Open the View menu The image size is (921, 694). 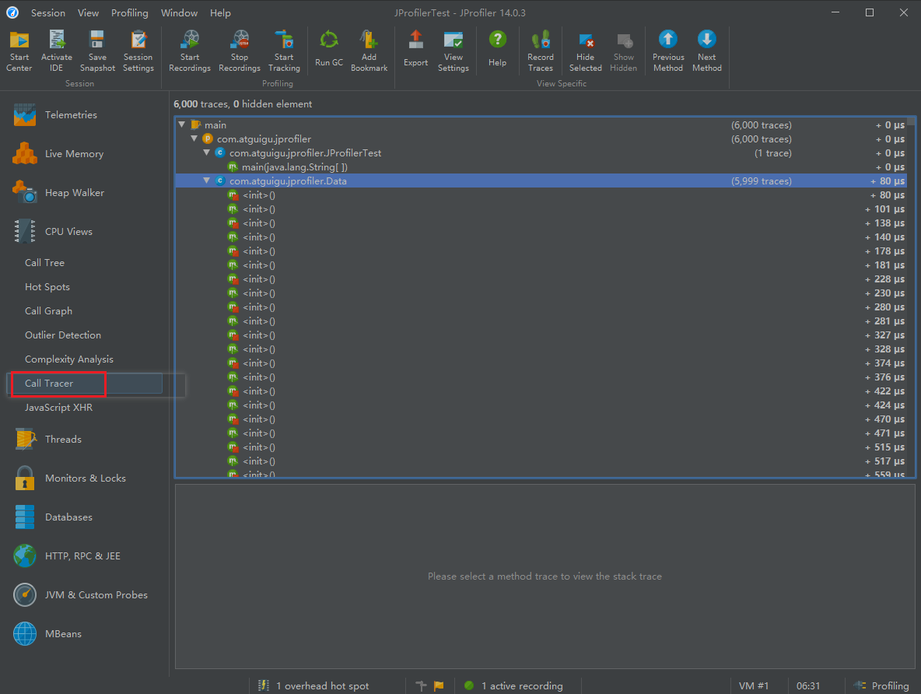pos(88,13)
